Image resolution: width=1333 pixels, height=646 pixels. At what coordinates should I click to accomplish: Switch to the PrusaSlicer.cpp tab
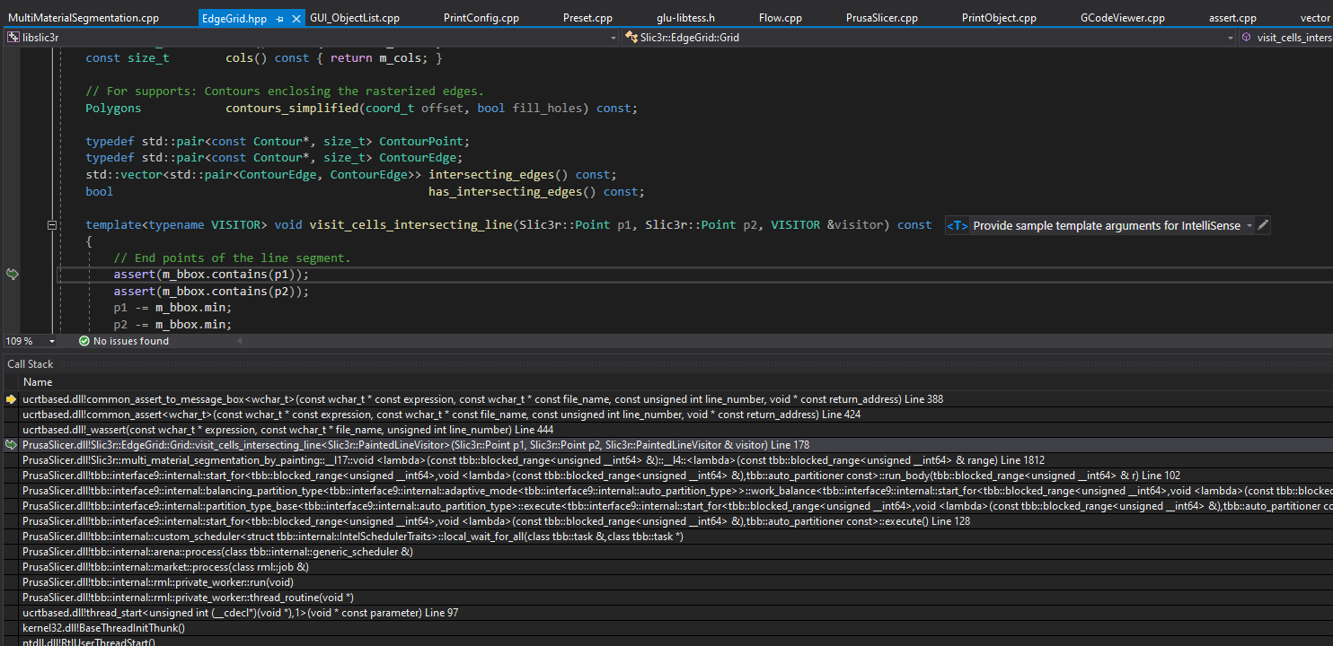tap(881, 18)
